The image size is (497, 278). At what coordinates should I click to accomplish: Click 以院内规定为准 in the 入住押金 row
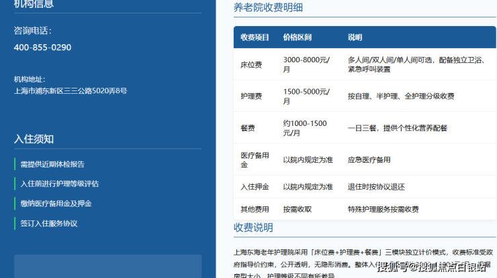coord(308,187)
